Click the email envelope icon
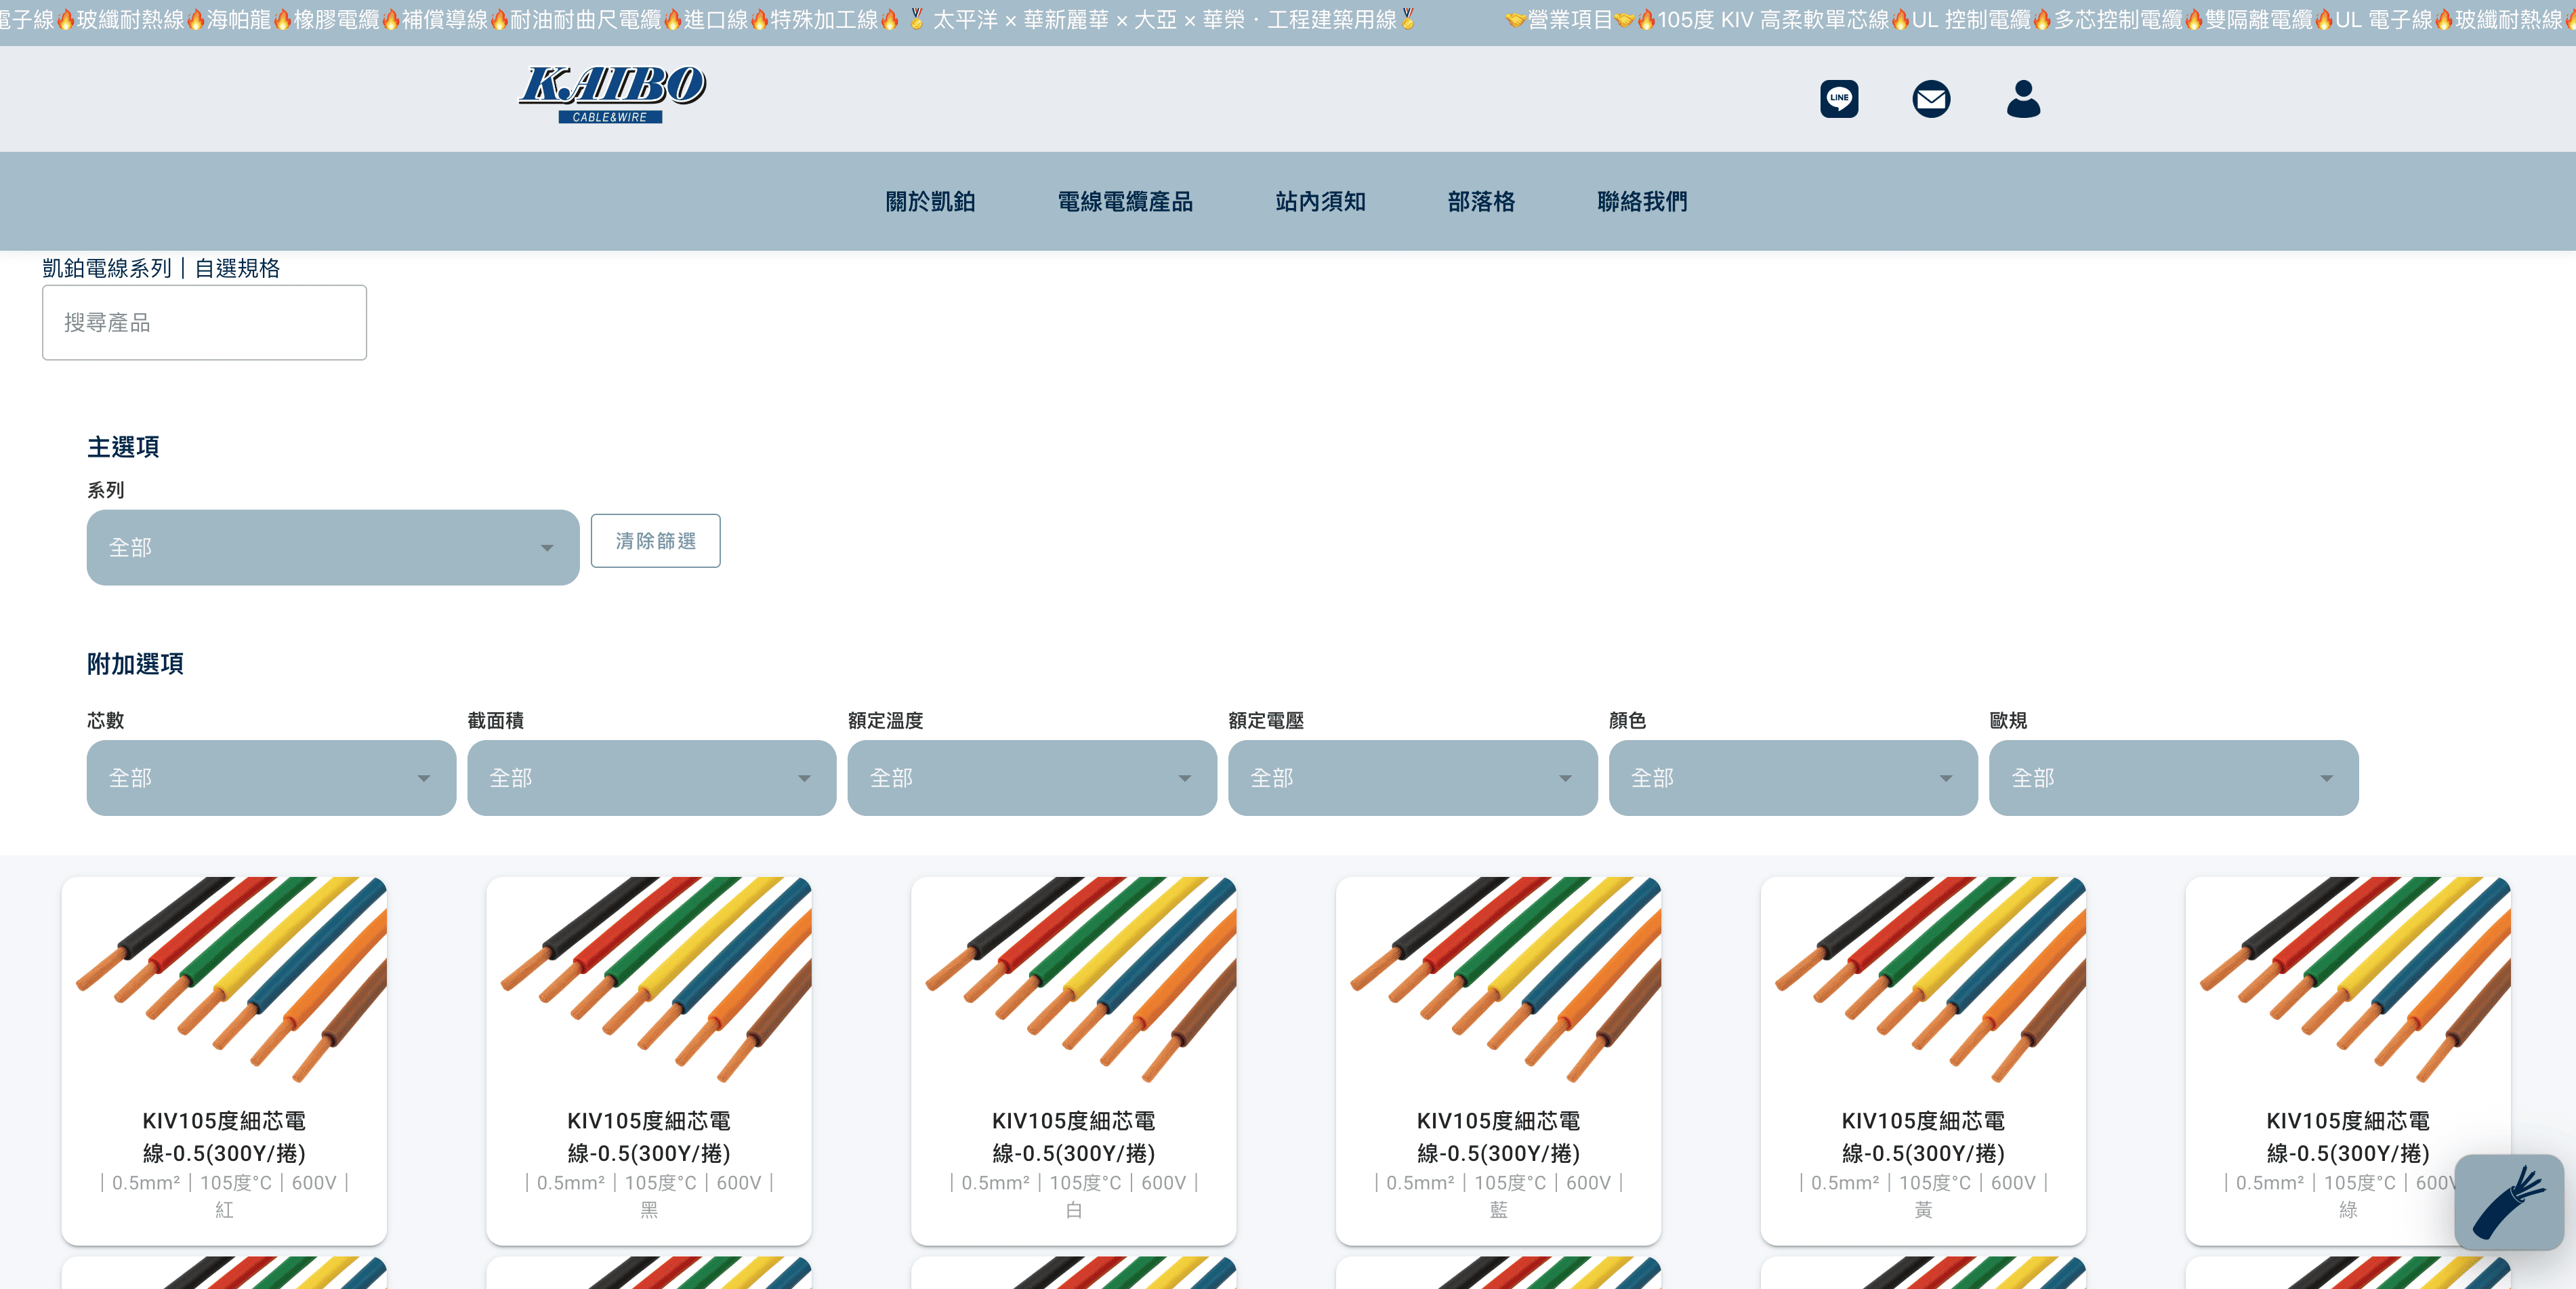Image resolution: width=2576 pixels, height=1289 pixels. [x=1930, y=99]
